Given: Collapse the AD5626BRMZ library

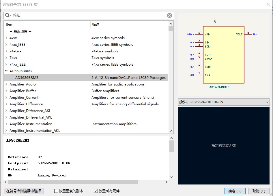Looking at the screenshot, I should pos(6,71).
